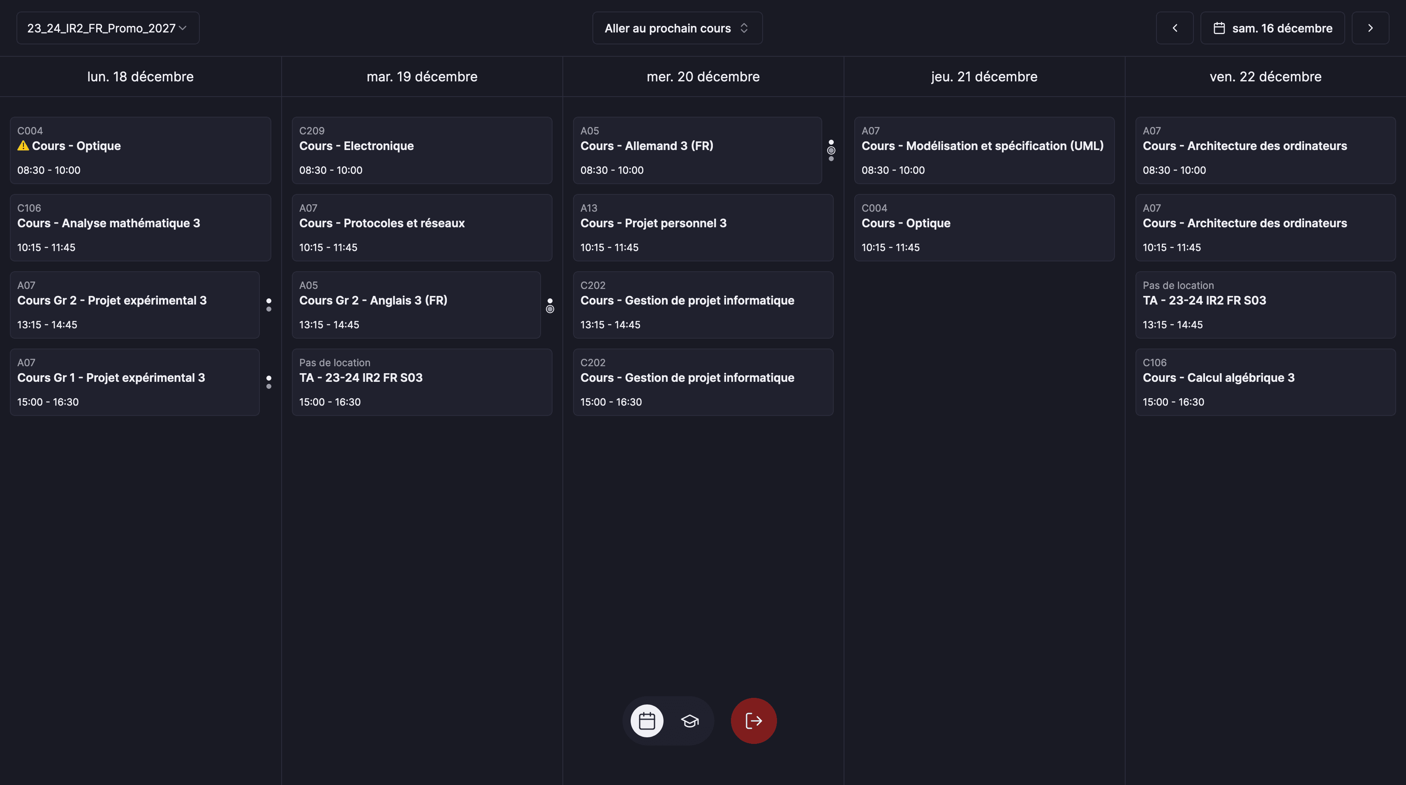The width and height of the screenshot is (1406, 785).
Task: Open the 08:30 Architecture des ordinateurs card
Action: tap(1265, 150)
